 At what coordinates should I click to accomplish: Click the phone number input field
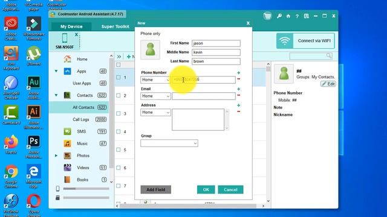coord(204,80)
